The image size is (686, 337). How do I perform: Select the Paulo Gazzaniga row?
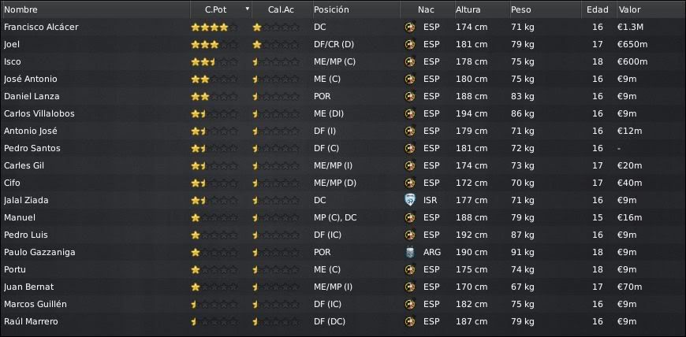click(343, 252)
